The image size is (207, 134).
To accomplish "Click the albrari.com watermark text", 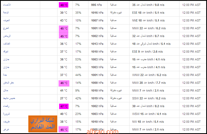I will pyautogui.click(x=103, y=132).
